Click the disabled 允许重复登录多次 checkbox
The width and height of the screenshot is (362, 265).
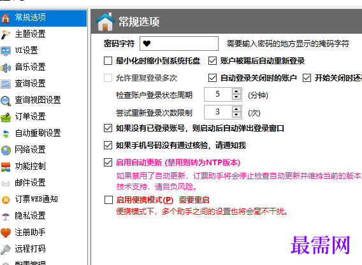point(108,78)
